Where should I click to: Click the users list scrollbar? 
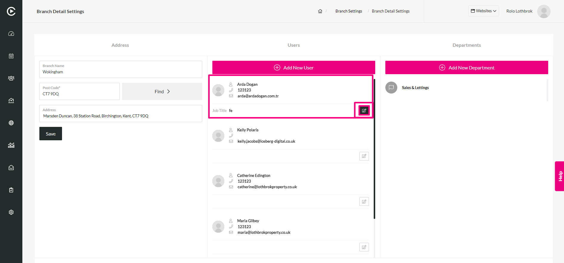pos(374,149)
